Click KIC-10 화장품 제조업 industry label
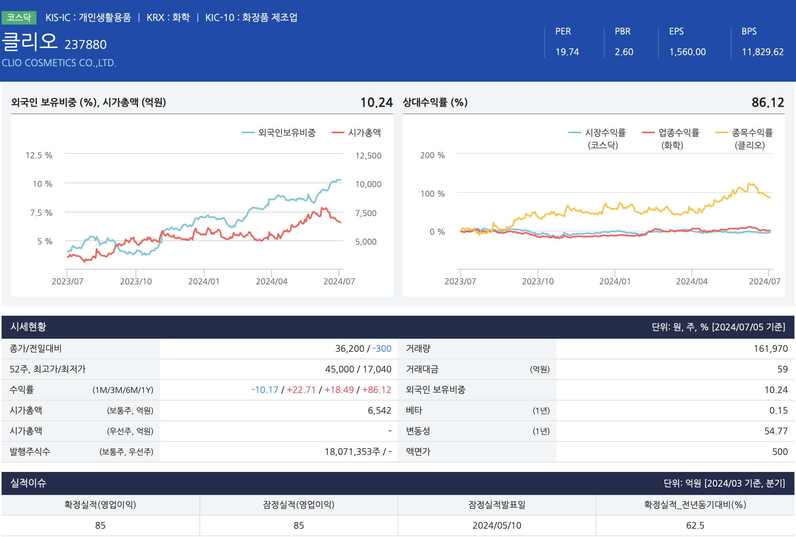Viewport: 796px width, 537px height. click(251, 17)
